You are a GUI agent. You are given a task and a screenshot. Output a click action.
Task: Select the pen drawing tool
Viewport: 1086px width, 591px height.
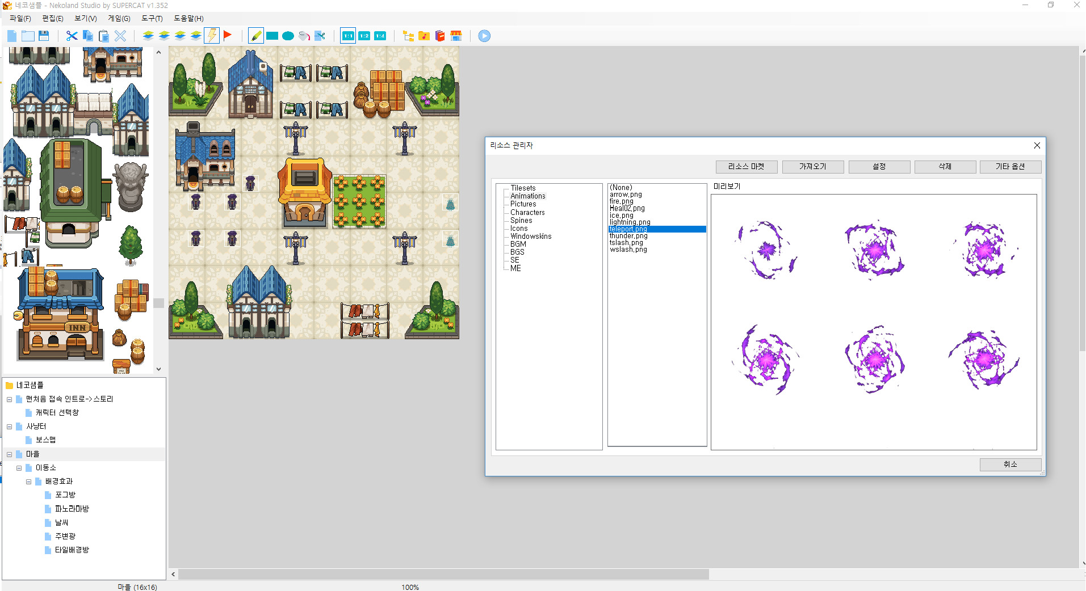coord(255,36)
